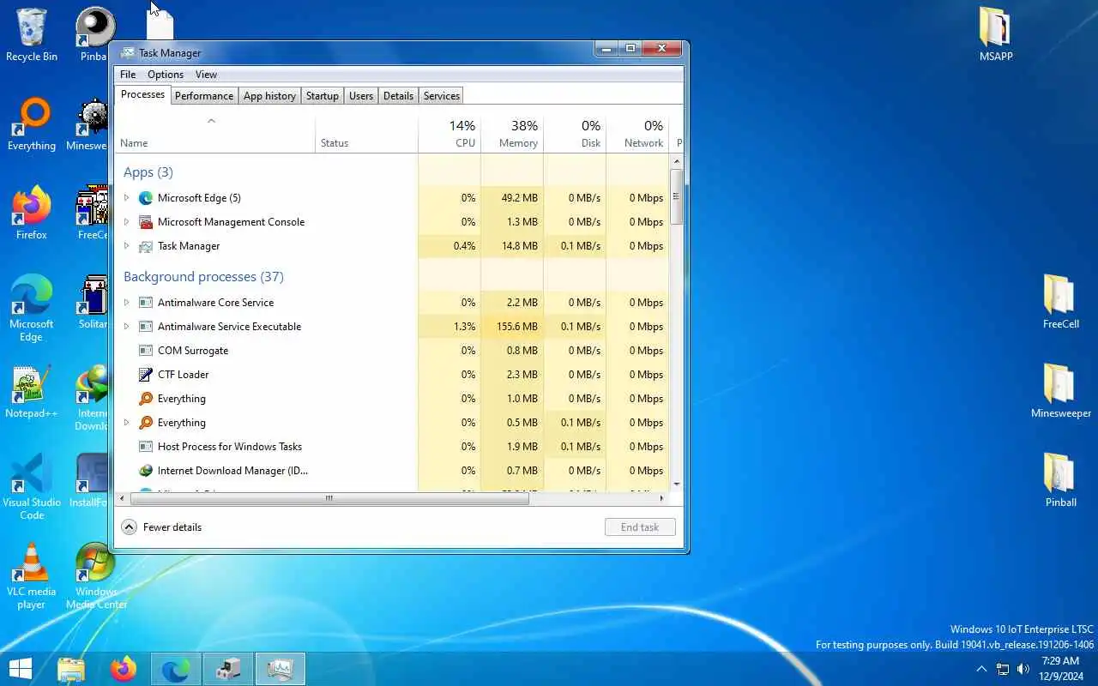The image size is (1098, 686).
Task: Collapse view with Fewer details
Action: [162, 527]
